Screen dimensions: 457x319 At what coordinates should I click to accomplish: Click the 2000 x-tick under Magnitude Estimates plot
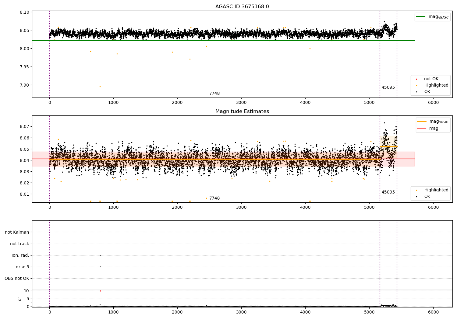pyautogui.click(x=177, y=207)
